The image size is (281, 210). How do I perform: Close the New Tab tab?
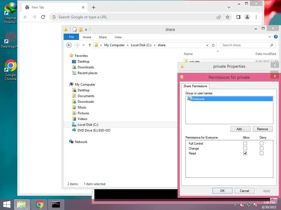[x=83, y=7]
